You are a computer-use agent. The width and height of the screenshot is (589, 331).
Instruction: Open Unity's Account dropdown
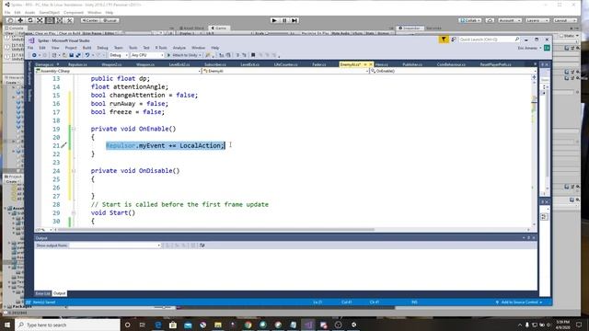click(510, 20)
